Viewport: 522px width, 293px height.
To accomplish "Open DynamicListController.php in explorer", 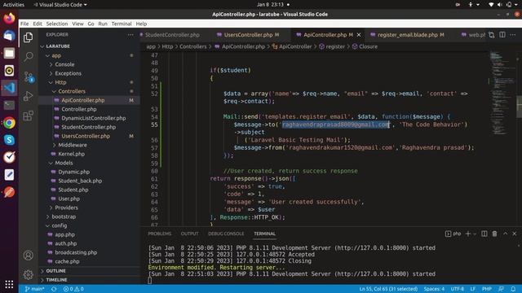I will [93, 118].
